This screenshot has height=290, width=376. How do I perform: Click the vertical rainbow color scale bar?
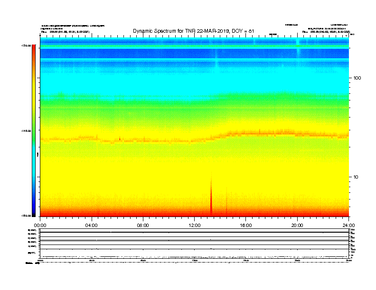click(34, 131)
